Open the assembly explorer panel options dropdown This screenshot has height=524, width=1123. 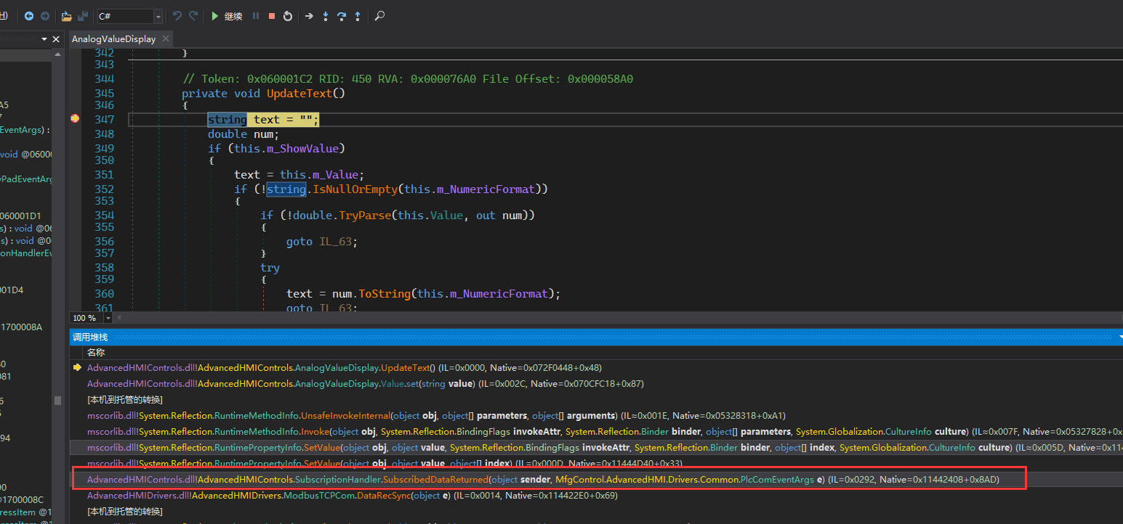(44, 39)
